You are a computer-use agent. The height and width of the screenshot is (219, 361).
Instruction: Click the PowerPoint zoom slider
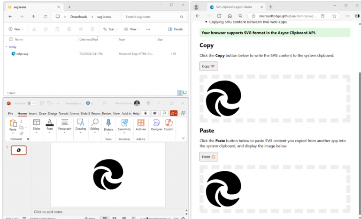(148, 218)
